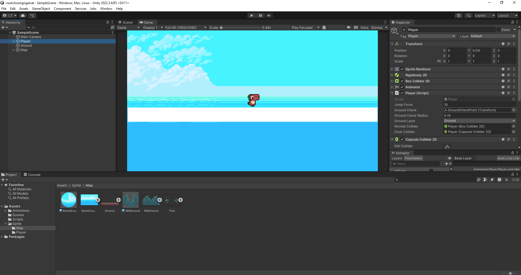
Task: Click the Pause button in the toolbar
Action: point(260,15)
